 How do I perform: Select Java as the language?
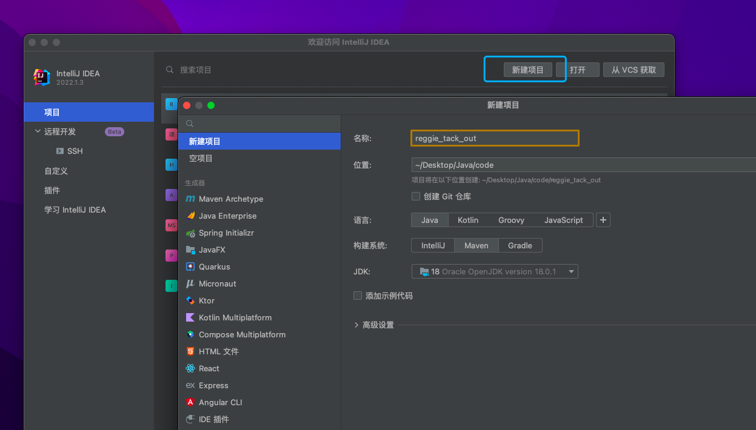429,220
